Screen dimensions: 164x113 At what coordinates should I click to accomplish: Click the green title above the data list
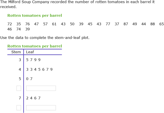(x=35, y=16)
